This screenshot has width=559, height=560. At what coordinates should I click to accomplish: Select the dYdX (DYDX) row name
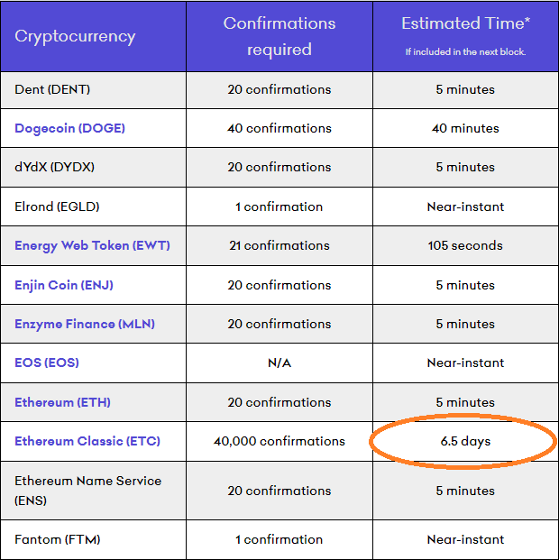54,167
